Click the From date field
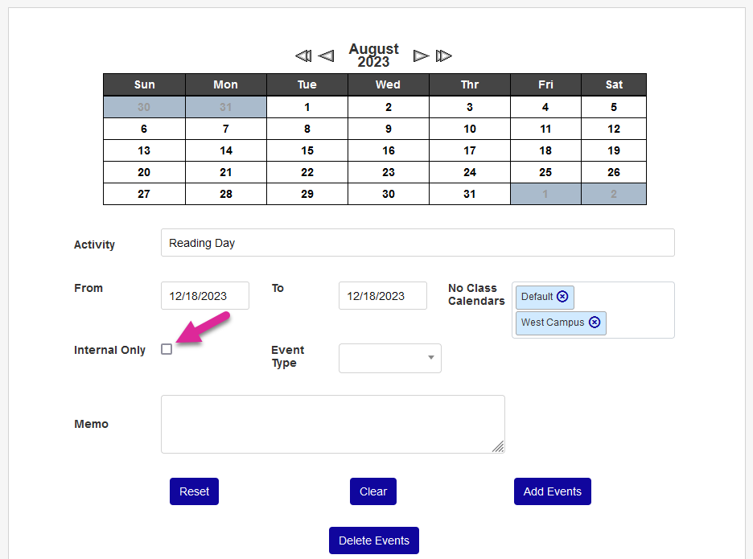The width and height of the screenshot is (753, 559). pos(205,296)
